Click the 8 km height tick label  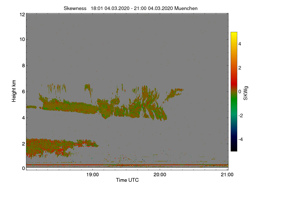click(x=23, y=65)
